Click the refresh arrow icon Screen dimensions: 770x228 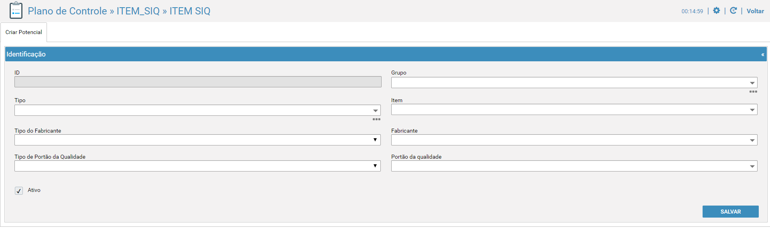click(x=733, y=11)
